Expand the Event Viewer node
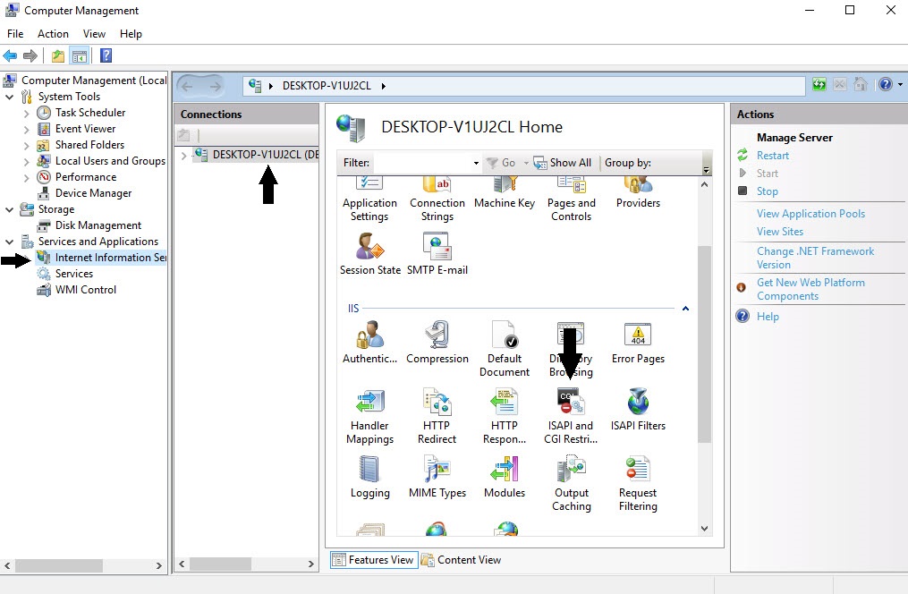Screen dimensions: 908x594 click(x=26, y=129)
